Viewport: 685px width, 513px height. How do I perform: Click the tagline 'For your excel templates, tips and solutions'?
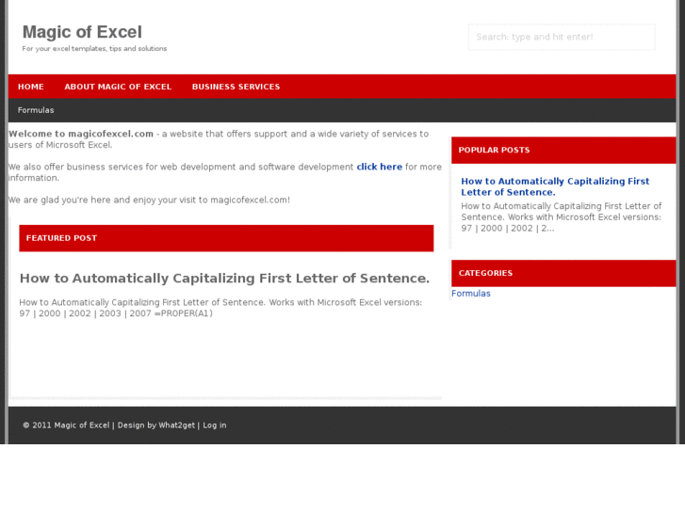click(x=94, y=48)
